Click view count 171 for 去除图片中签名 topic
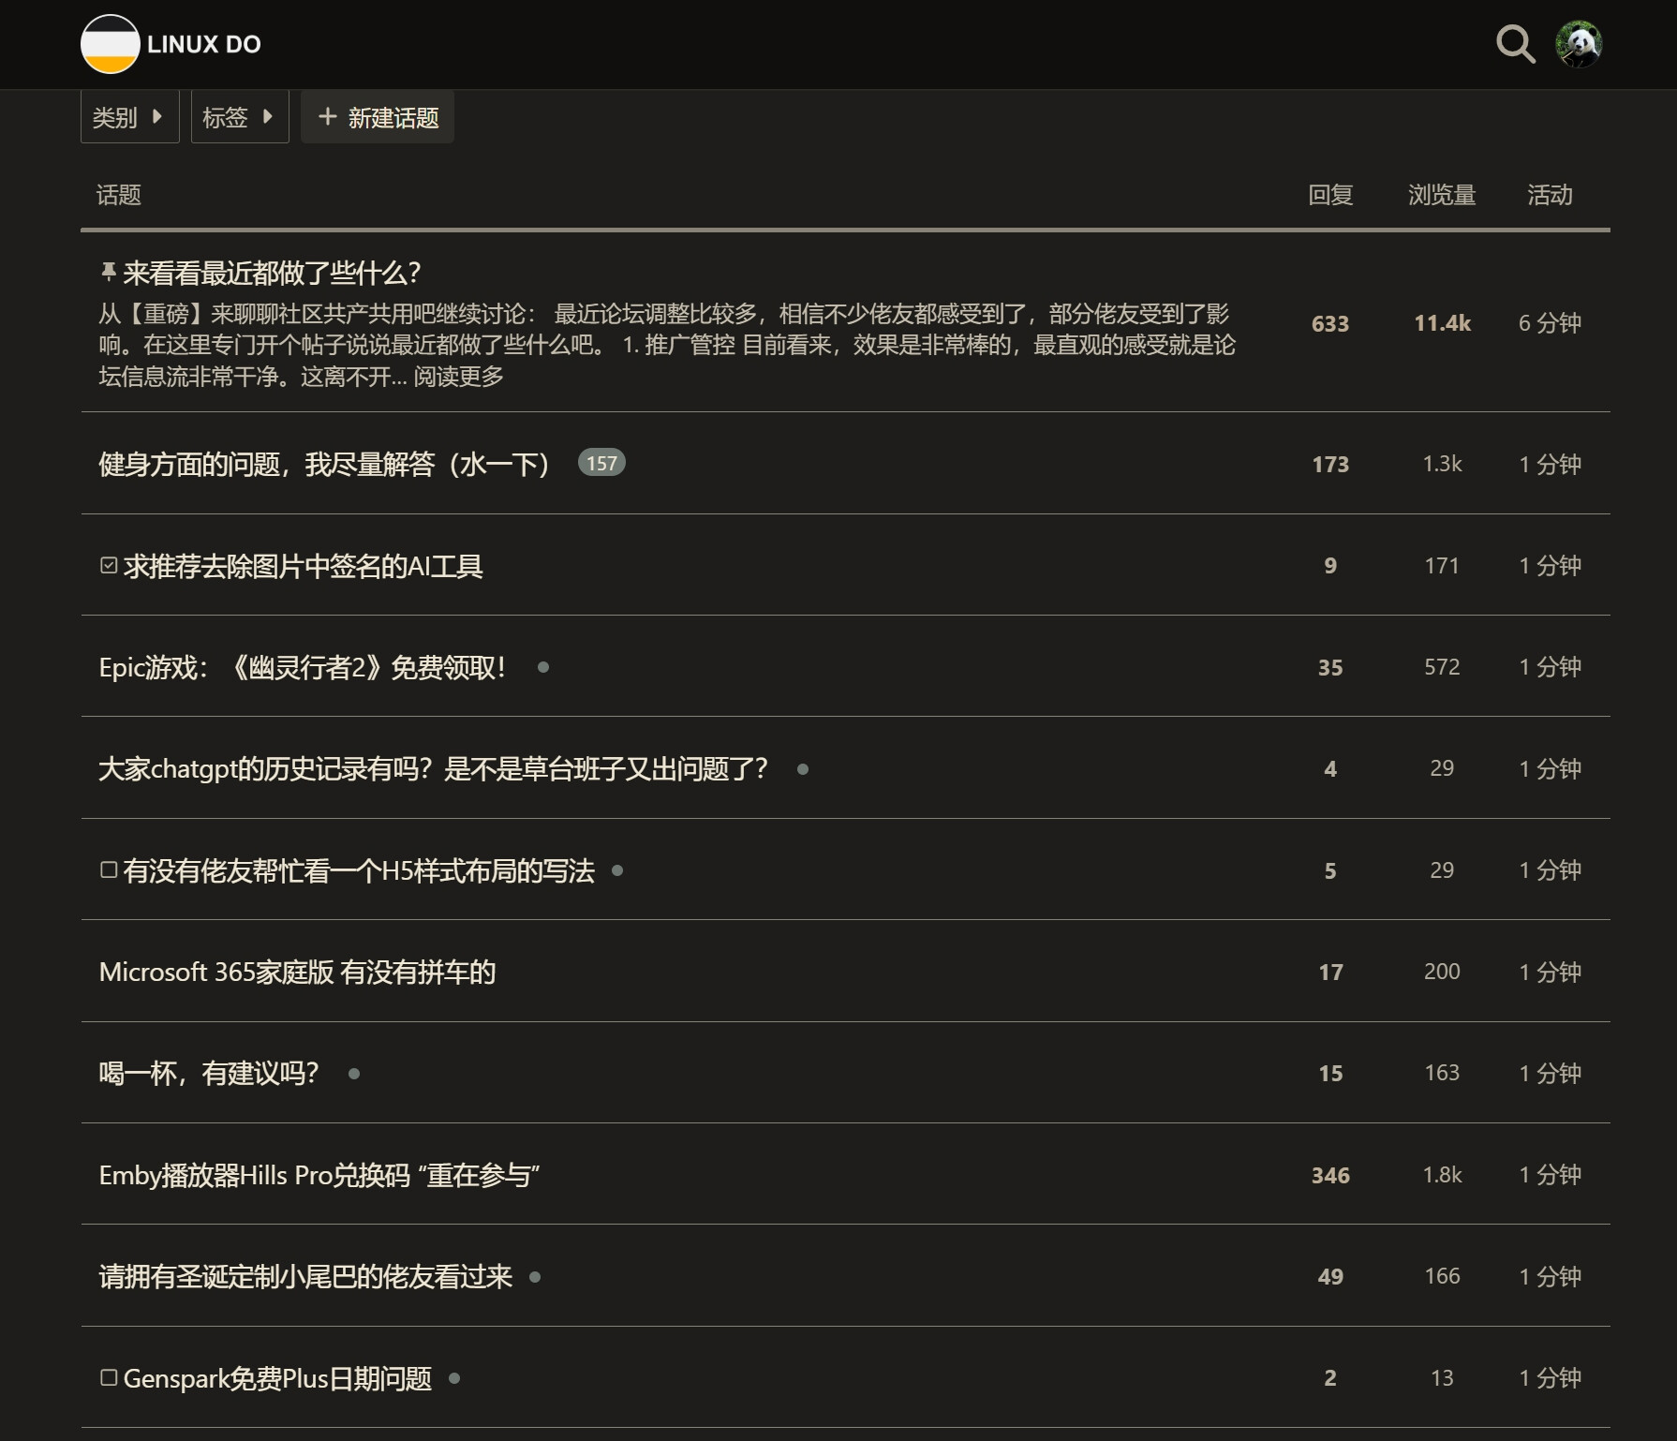The image size is (1677, 1441). point(1442,565)
